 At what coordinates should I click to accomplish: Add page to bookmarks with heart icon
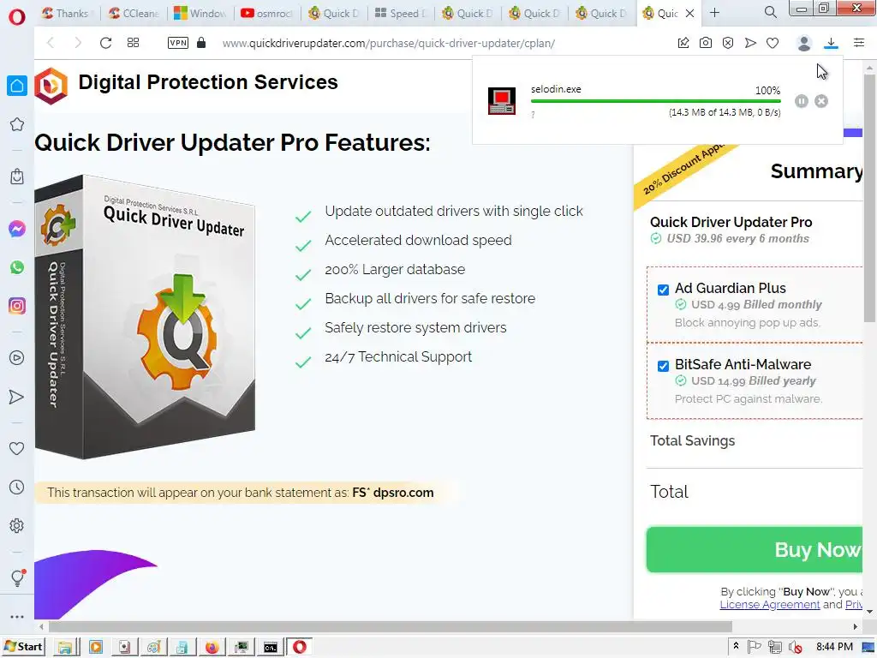pyautogui.click(x=773, y=43)
